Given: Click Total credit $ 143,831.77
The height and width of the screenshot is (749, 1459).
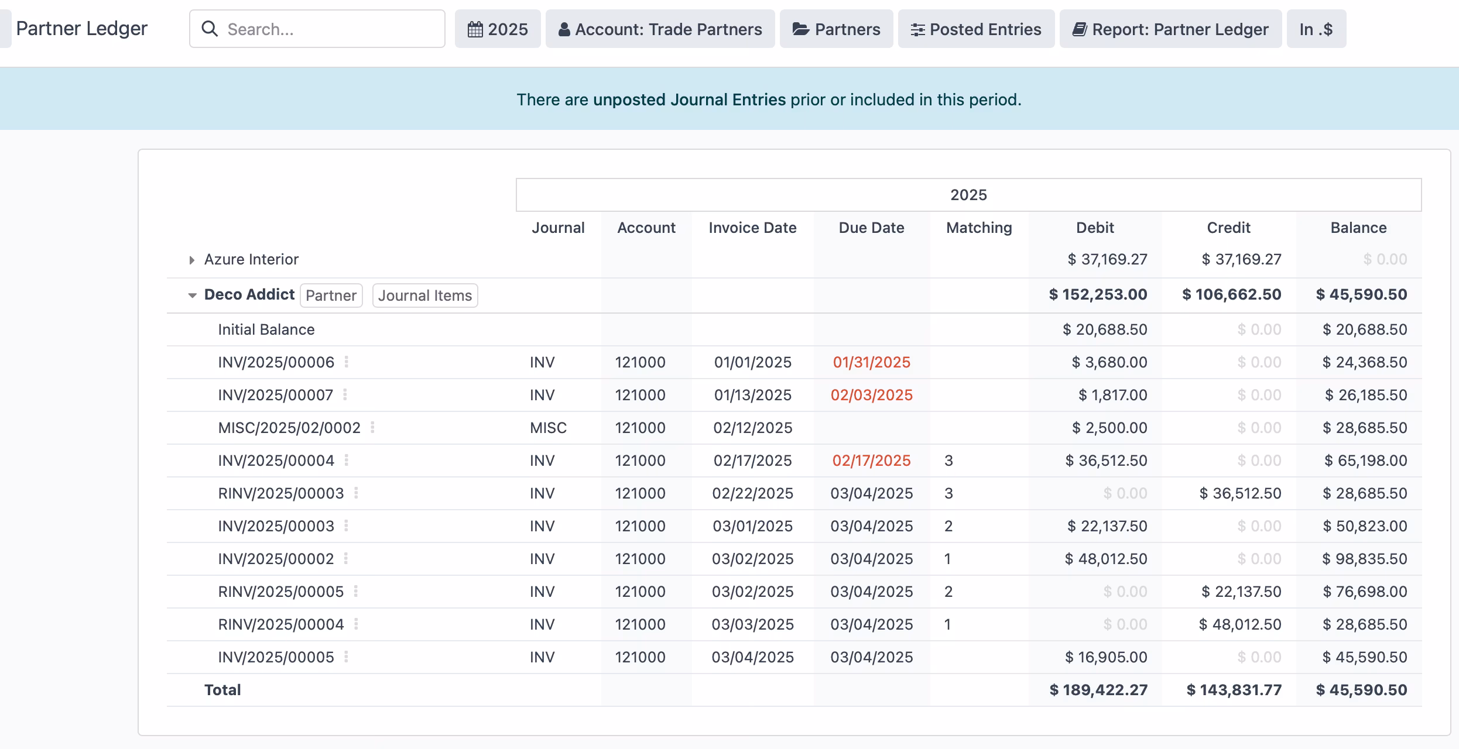Looking at the screenshot, I should coord(1234,690).
